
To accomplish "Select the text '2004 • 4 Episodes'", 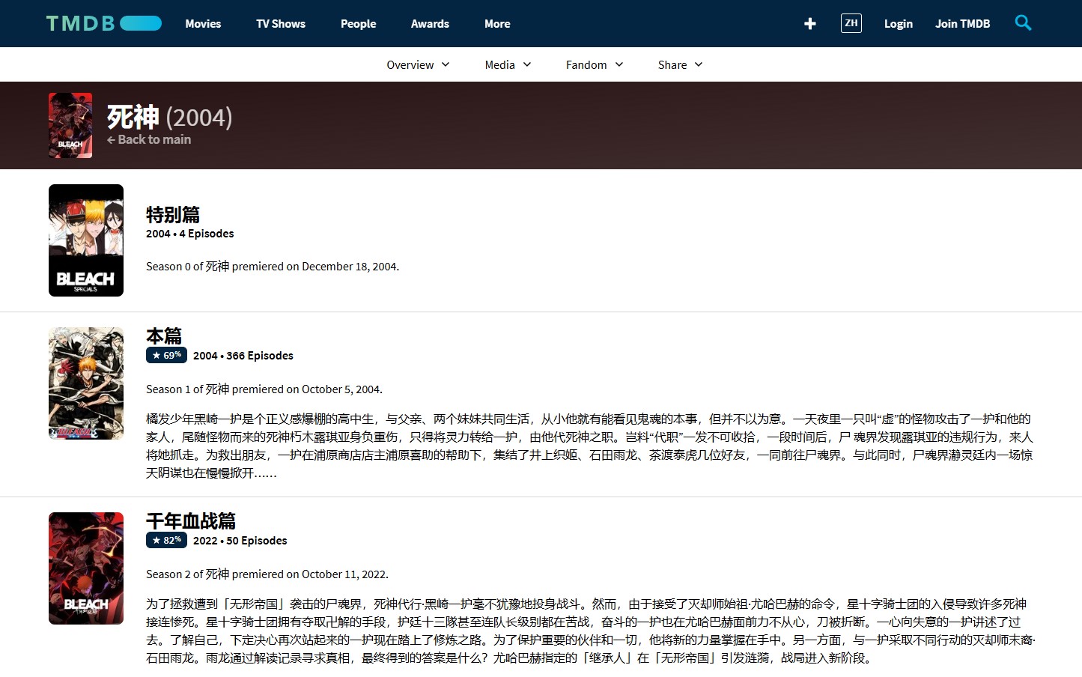I will (190, 234).
